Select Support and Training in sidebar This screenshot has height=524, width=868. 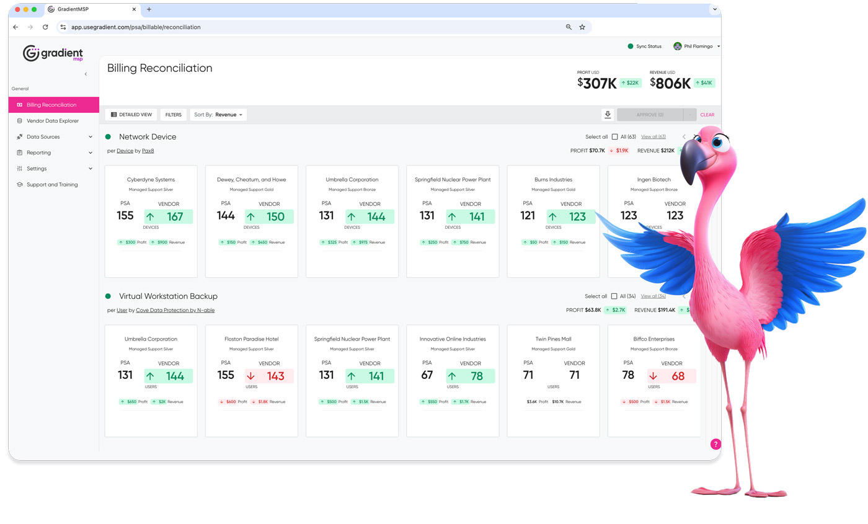pyautogui.click(x=52, y=185)
